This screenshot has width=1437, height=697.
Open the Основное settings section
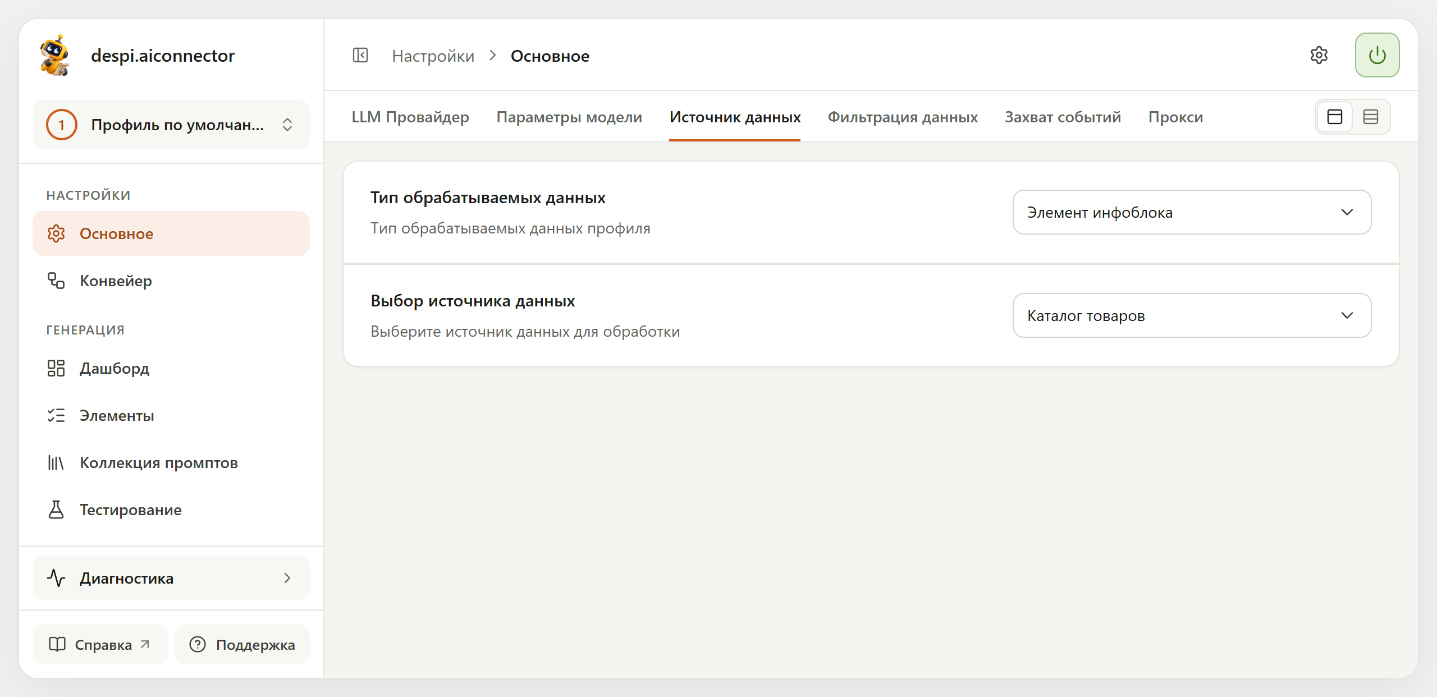click(x=171, y=233)
